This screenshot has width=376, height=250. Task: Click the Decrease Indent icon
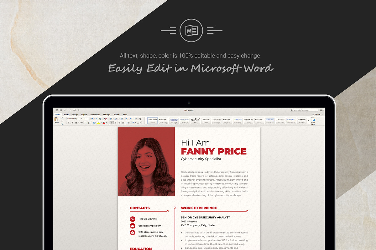[x=127, y=119]
